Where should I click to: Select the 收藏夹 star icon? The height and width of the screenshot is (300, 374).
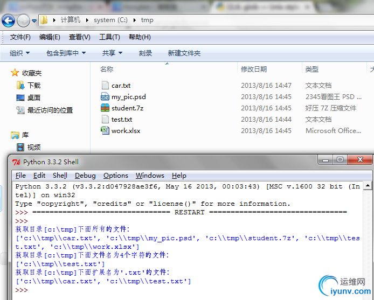15,73
